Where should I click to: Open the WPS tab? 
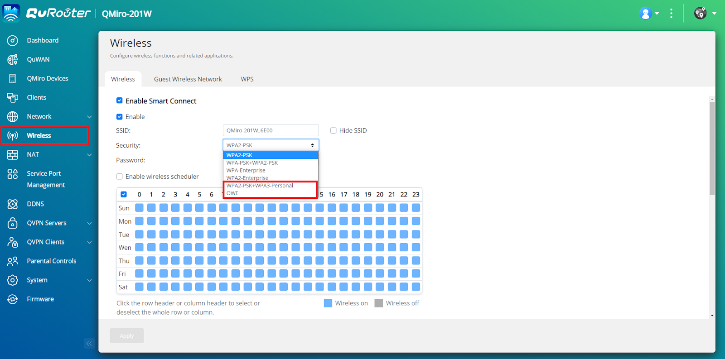click(247, 79)
